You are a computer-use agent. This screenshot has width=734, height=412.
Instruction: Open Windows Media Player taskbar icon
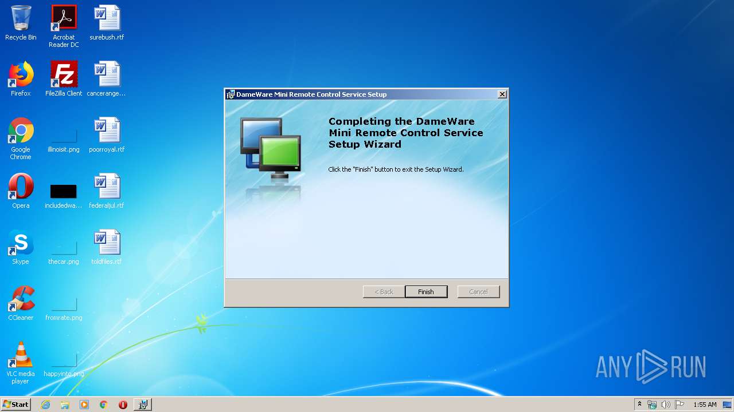pos(84,405)
